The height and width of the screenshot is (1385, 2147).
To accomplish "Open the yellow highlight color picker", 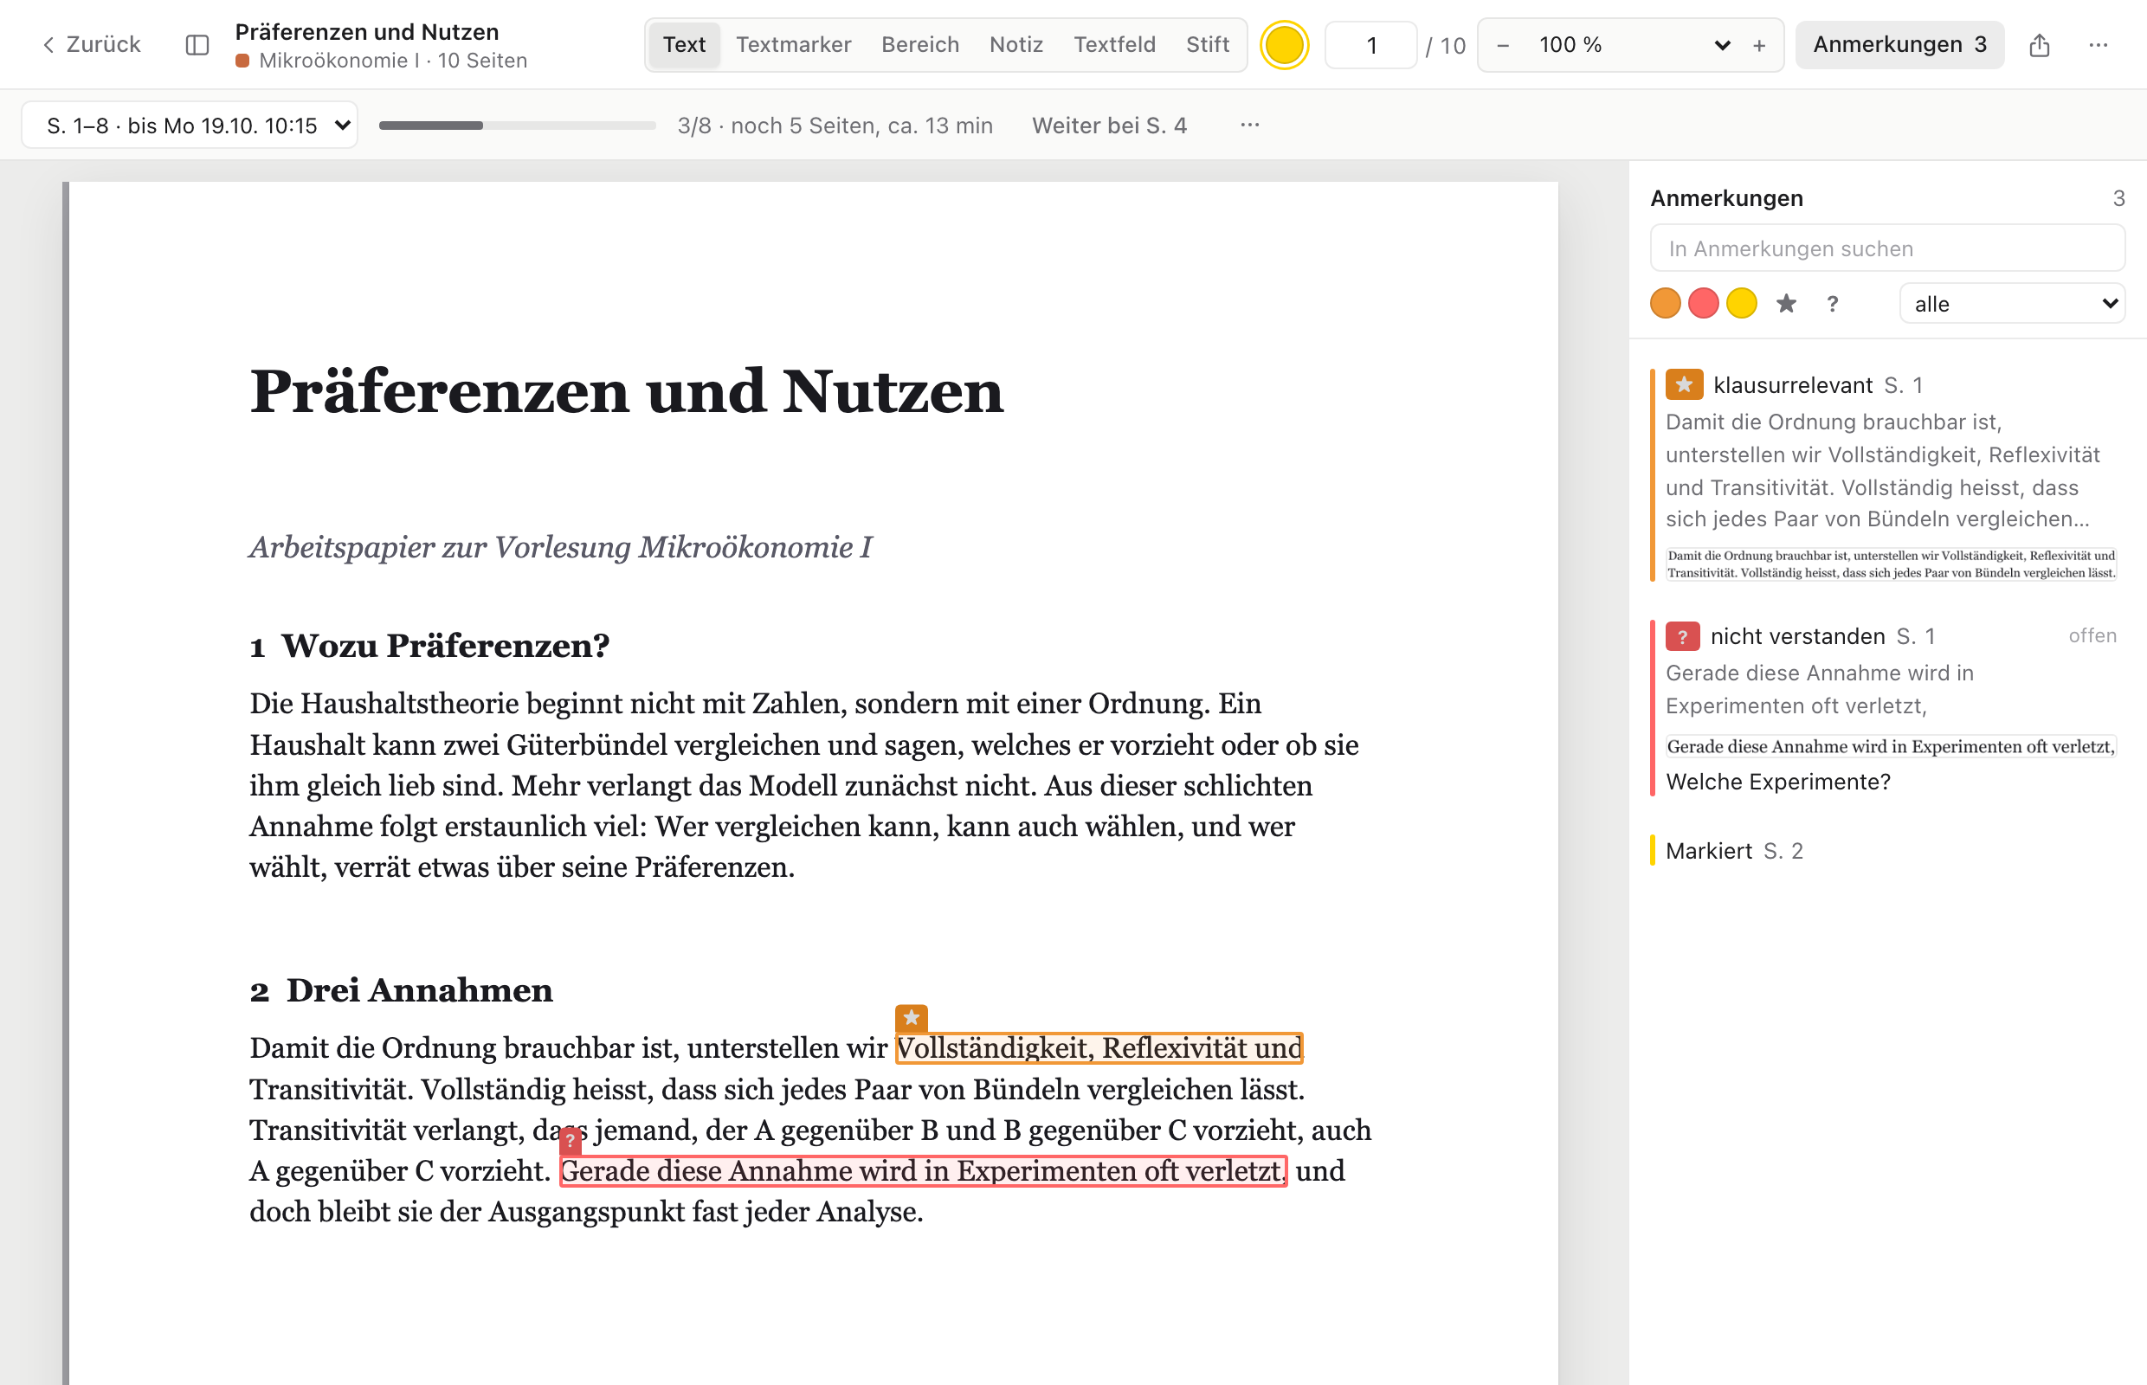I will [1283, 45].
